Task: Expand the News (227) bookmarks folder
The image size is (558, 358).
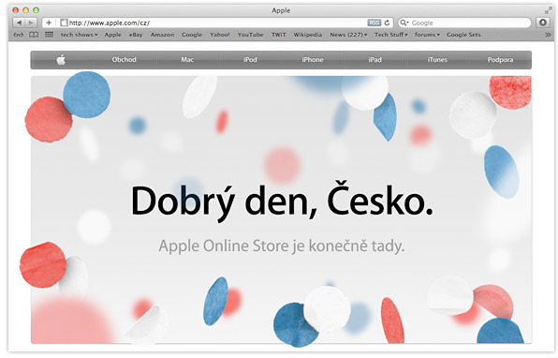Action: pyautogui.click(x=348, y=35)
